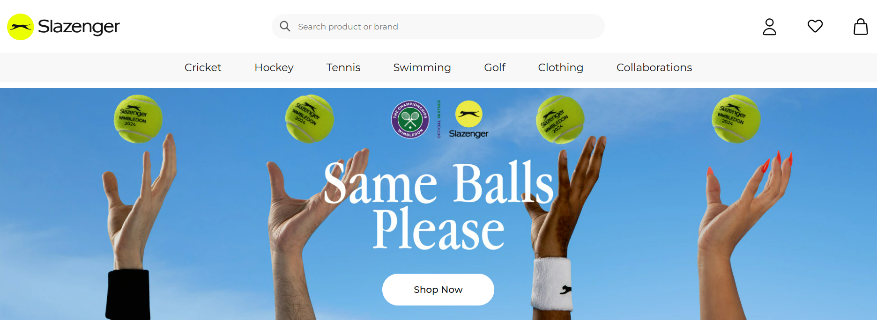Screen dimensions: 877x320
Task: Focus the Search product or brand field
Action: (x=438, y=26)
